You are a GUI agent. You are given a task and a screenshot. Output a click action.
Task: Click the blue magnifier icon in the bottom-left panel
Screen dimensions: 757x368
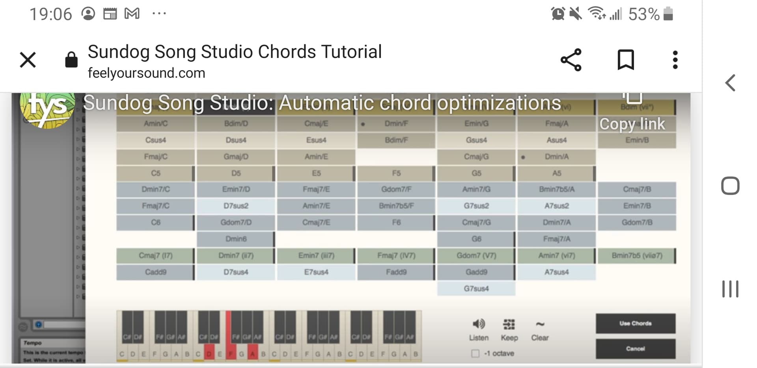click(x=38, y=324)
